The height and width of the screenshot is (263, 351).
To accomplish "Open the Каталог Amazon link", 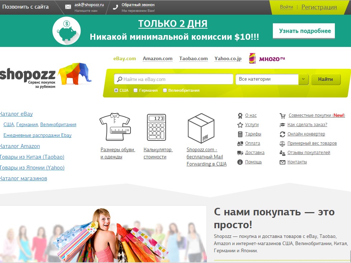I will point(20,146).
